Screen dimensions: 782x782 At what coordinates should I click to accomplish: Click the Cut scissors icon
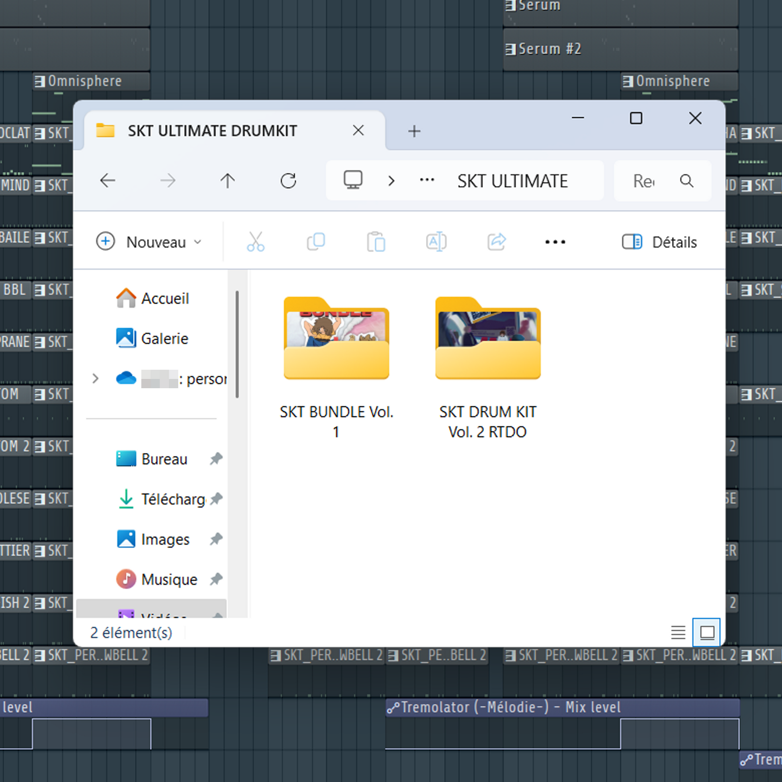tap(256, 242)
